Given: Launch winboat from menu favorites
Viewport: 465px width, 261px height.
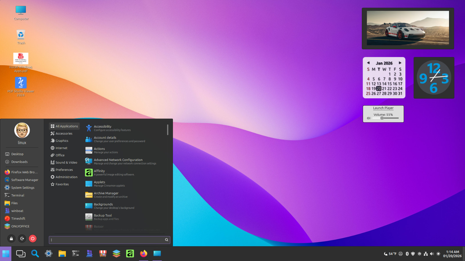Looking at the screenshot, I should tap(22, 211).
